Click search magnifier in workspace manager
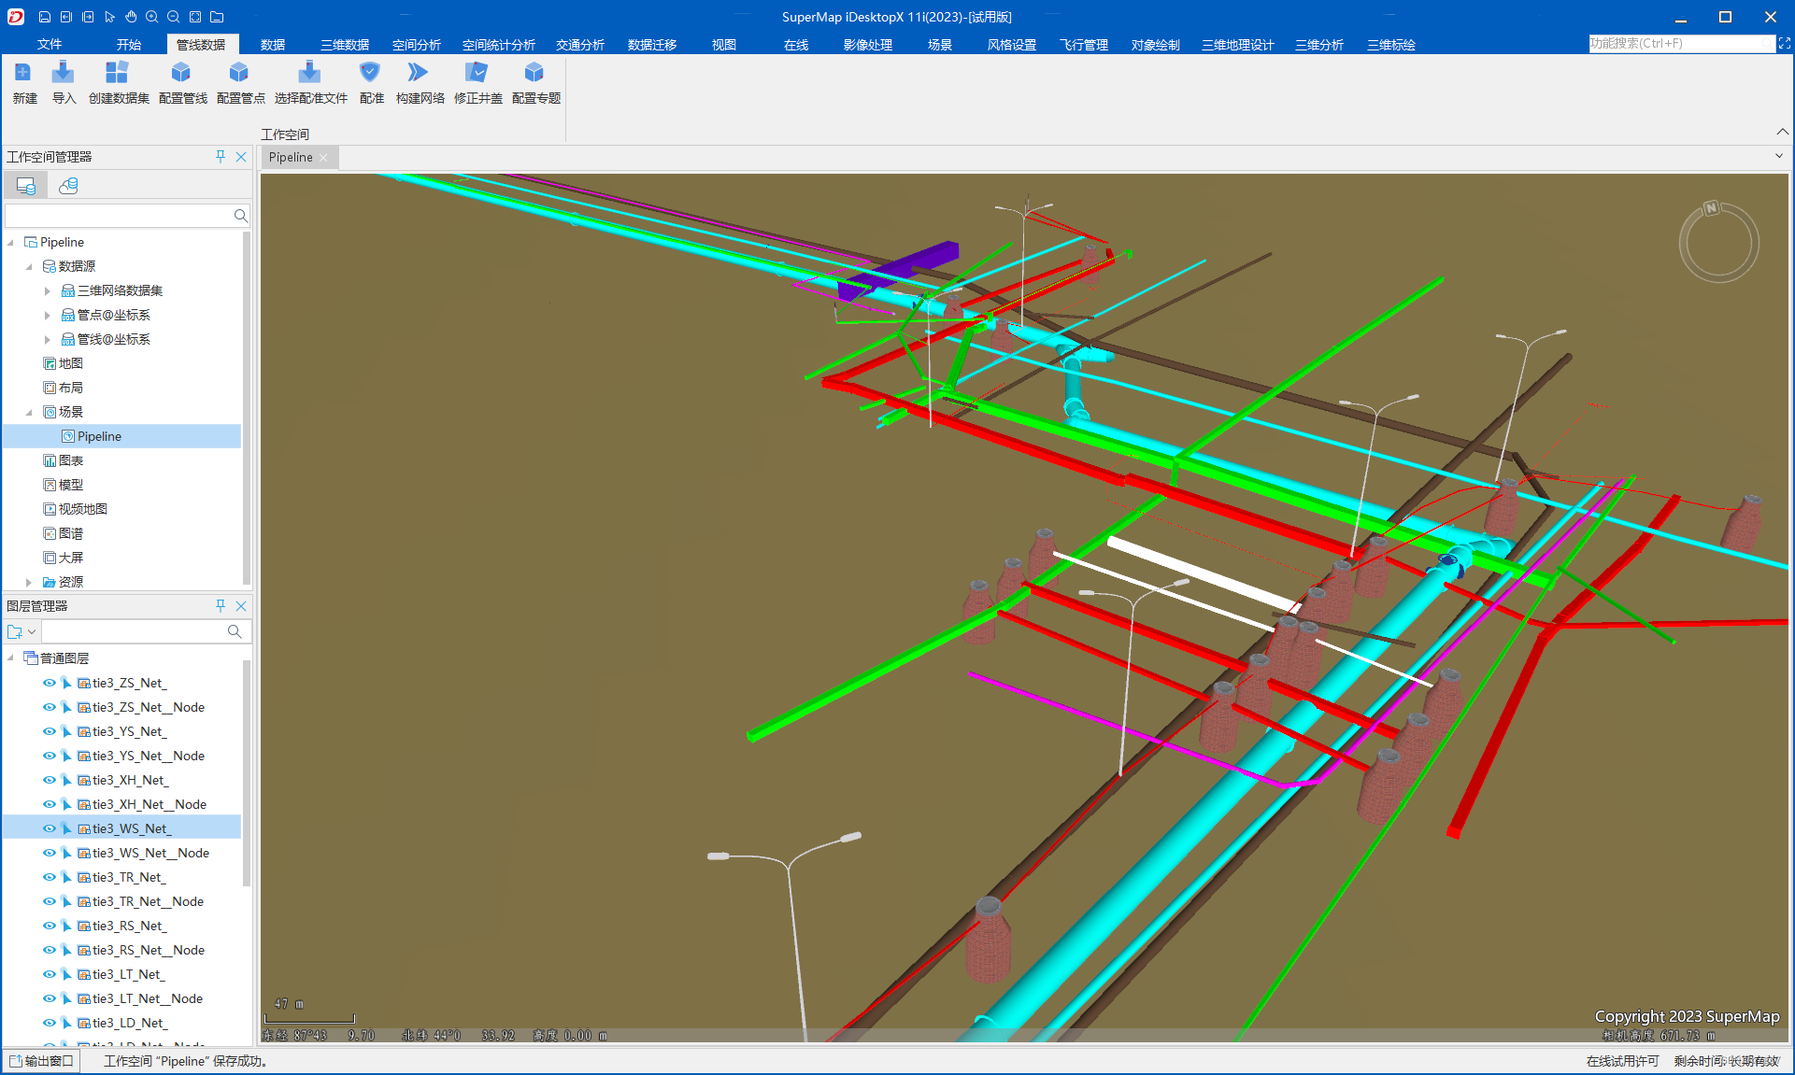The height and width of the screenshot is (1075, 1795). [x=240, y=216]
